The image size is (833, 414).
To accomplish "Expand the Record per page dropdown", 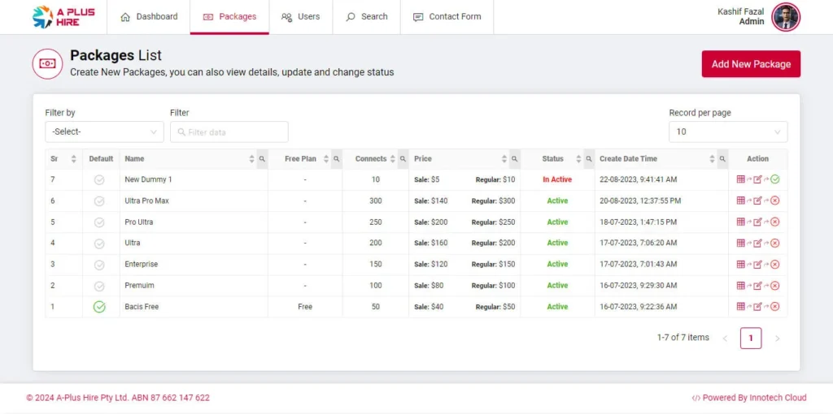I will (728, 132).
